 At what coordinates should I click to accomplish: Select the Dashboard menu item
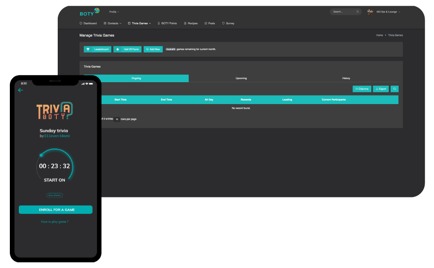[88, 23]
